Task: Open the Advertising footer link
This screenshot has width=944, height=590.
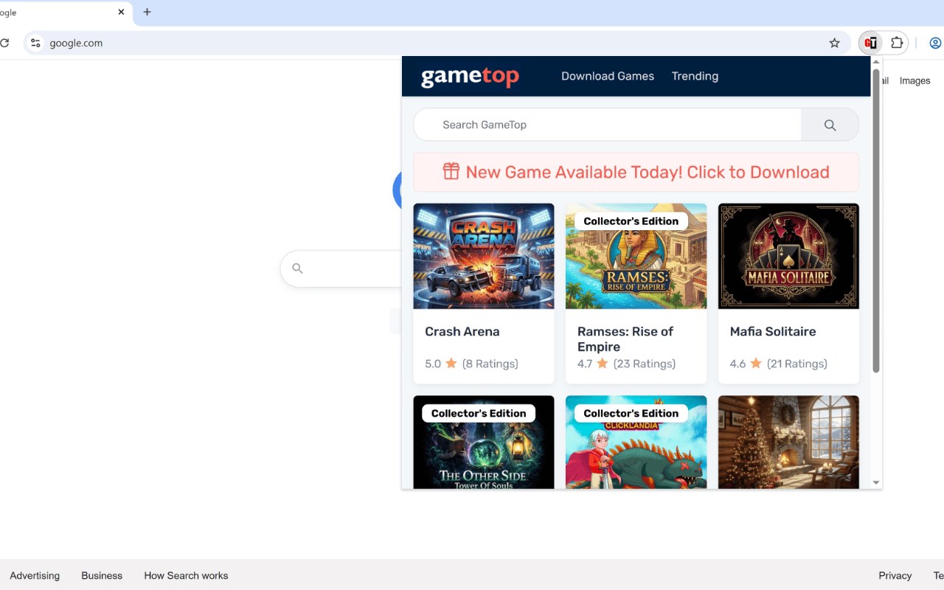Action: pyautogui.click(x=35, y=575)
